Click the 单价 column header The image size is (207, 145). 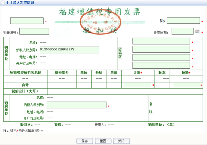[114, 72]
